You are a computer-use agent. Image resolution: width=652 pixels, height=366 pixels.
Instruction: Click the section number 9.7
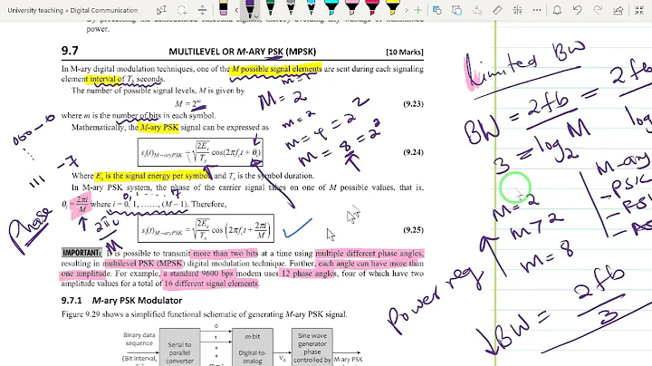tap(70, 51)
